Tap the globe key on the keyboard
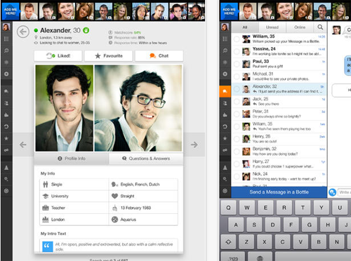351x261 pixels. [x=260, y=257]
